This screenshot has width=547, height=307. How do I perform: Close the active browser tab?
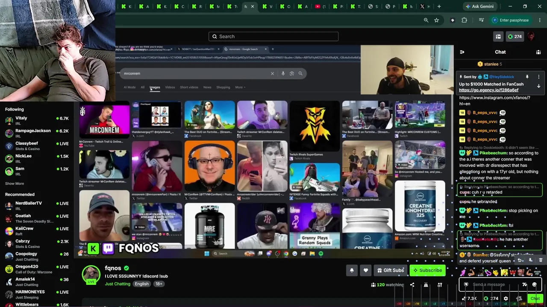click(x=253, y=6)
